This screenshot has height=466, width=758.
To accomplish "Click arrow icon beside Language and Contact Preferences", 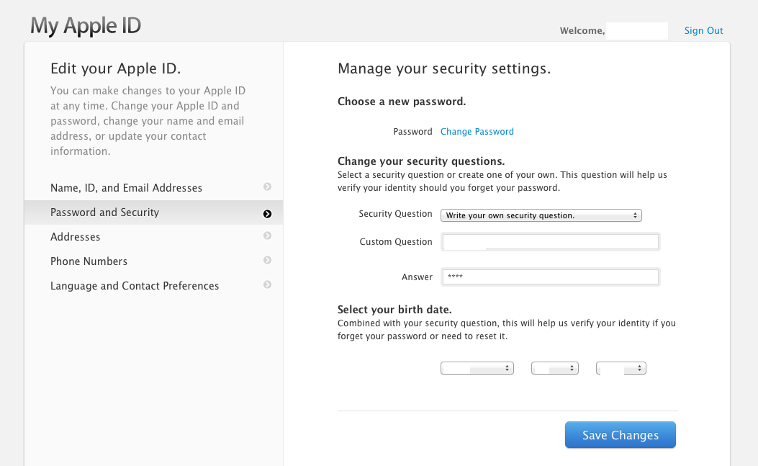I will (267, 284).
